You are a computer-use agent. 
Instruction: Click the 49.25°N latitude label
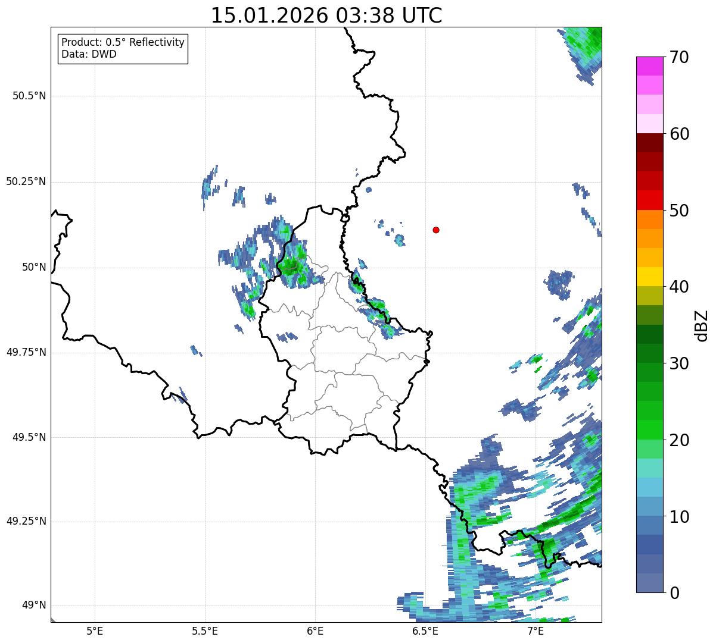(x=26, y=522)
